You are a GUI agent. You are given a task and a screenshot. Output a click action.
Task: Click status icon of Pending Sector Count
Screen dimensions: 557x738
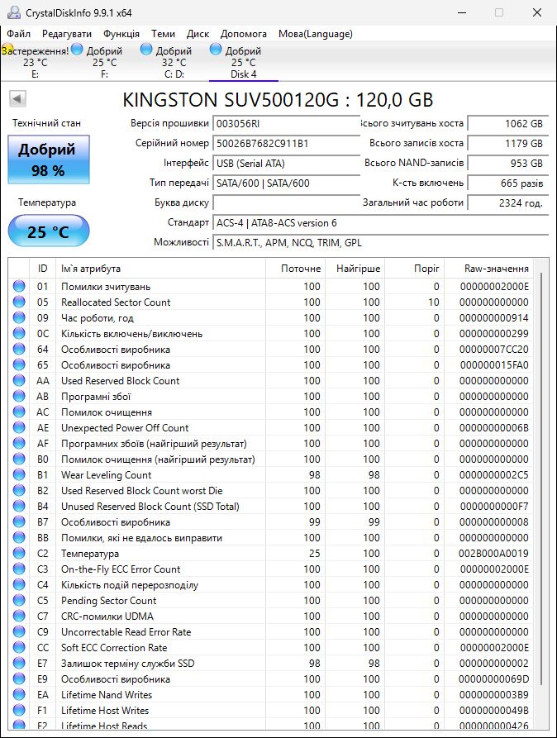tap(19, 600)
